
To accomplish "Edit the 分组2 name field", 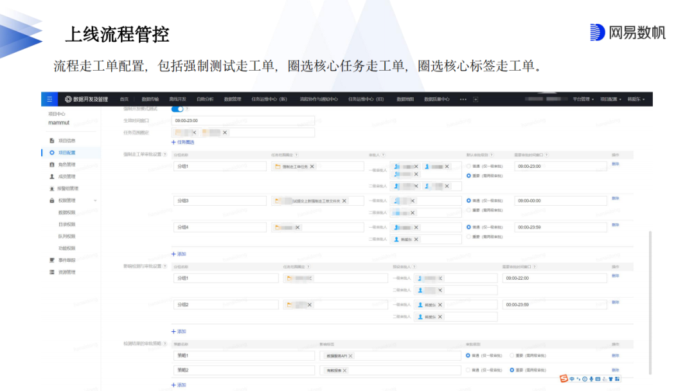I will 226,305.
